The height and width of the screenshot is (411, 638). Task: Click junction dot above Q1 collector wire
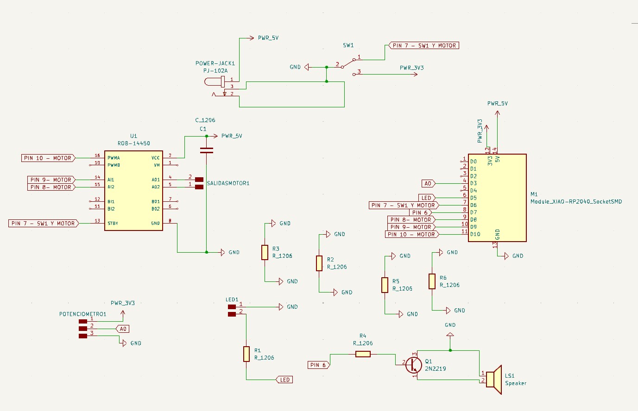tap(450, 350)
